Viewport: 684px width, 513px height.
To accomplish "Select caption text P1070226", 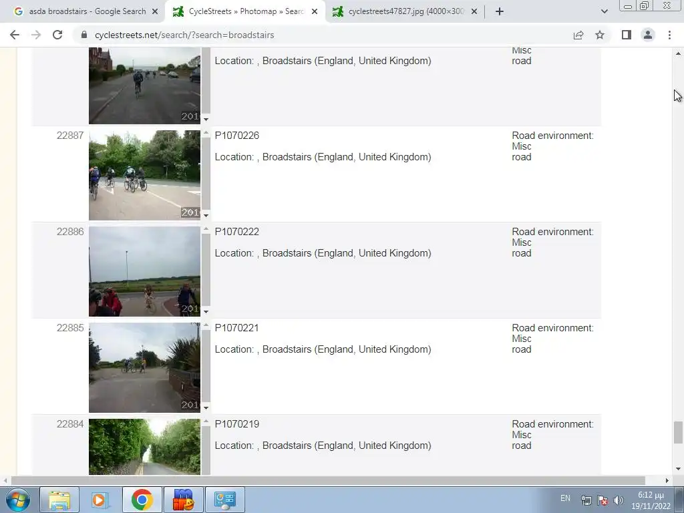I will coord(237,136).
